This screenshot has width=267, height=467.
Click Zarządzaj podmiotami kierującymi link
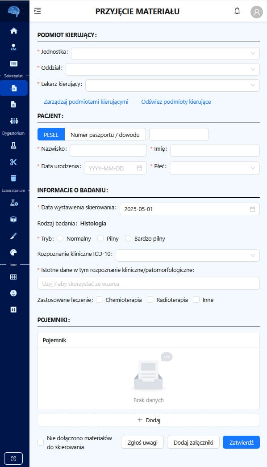click(x=86, y=102)
